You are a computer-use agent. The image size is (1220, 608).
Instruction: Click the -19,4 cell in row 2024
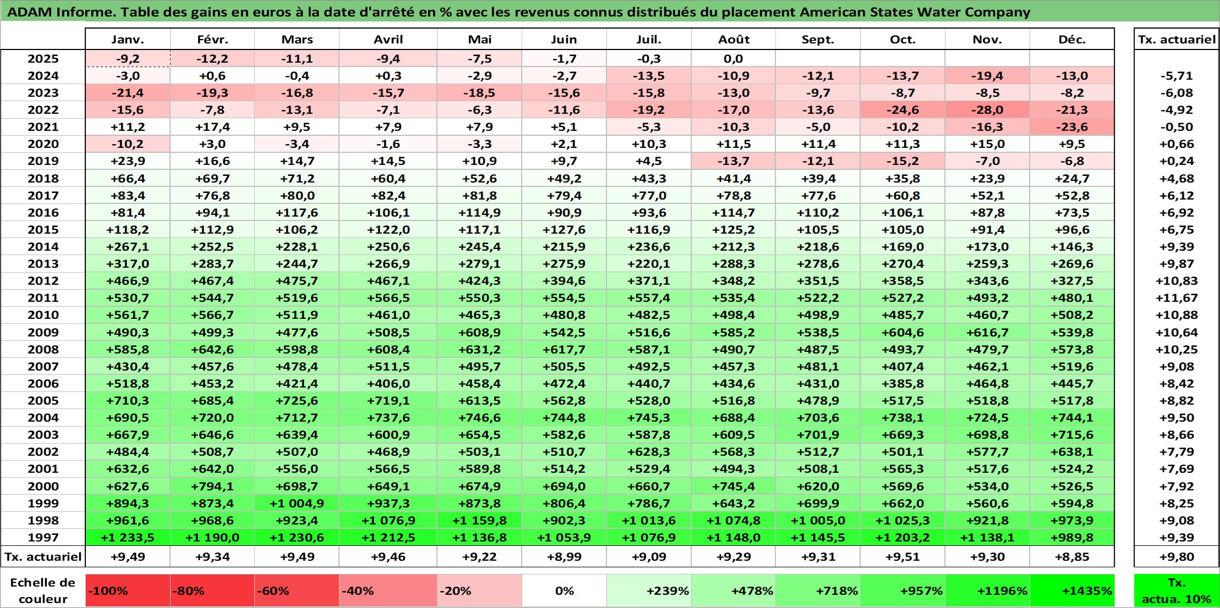pyautogui.click(x=987, y=76)
